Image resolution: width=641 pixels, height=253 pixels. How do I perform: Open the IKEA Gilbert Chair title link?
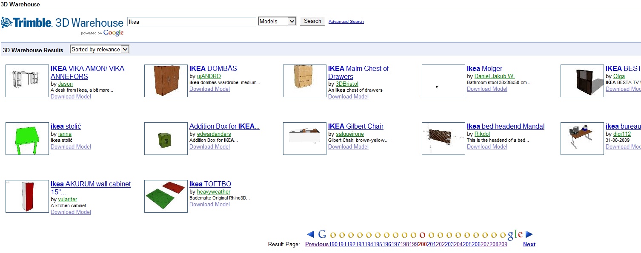(x=356, y=126)
